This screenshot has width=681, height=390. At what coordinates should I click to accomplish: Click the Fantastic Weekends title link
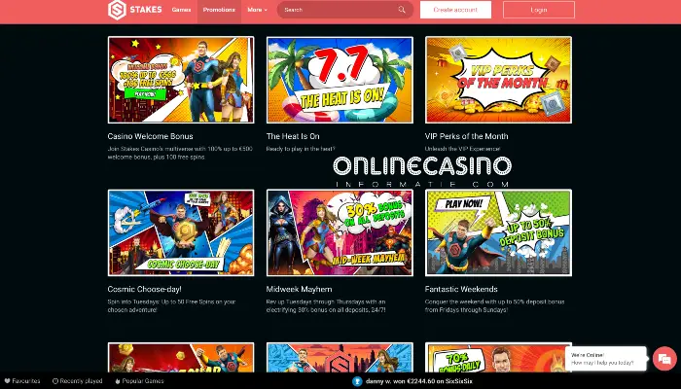click(x=461, y=289)
